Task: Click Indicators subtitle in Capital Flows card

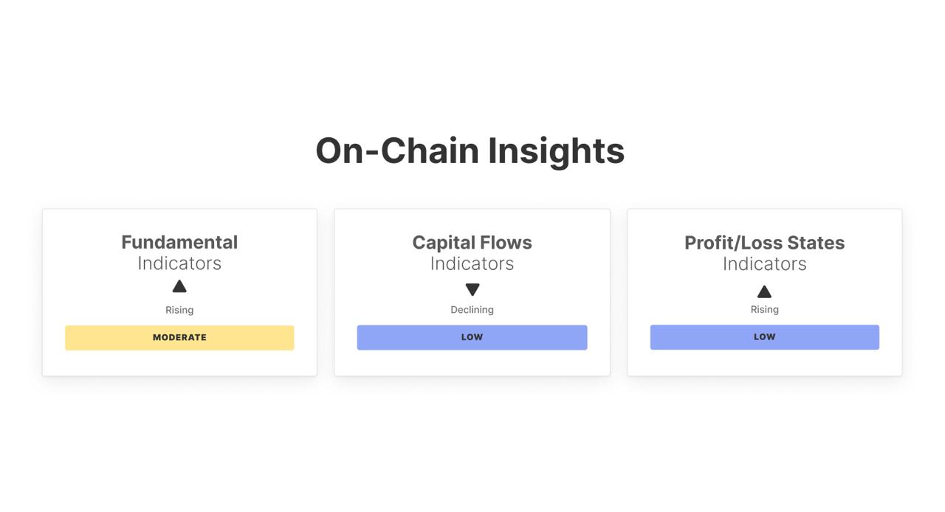Action: coord(472,263)
